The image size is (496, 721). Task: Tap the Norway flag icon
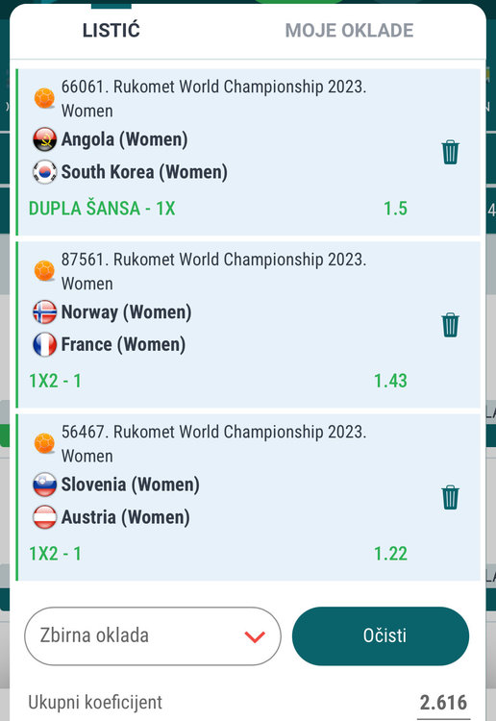(44, 312)
